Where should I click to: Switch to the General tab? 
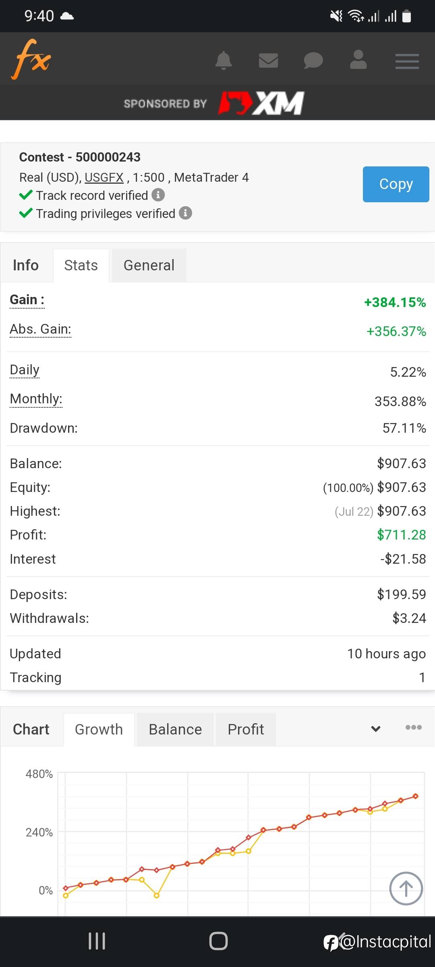click(x=149, y=266)
